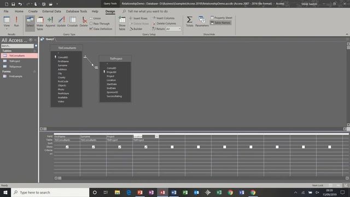Click the Union query option
The width and height of the screenshot is (350, 197).
[95, 18]
